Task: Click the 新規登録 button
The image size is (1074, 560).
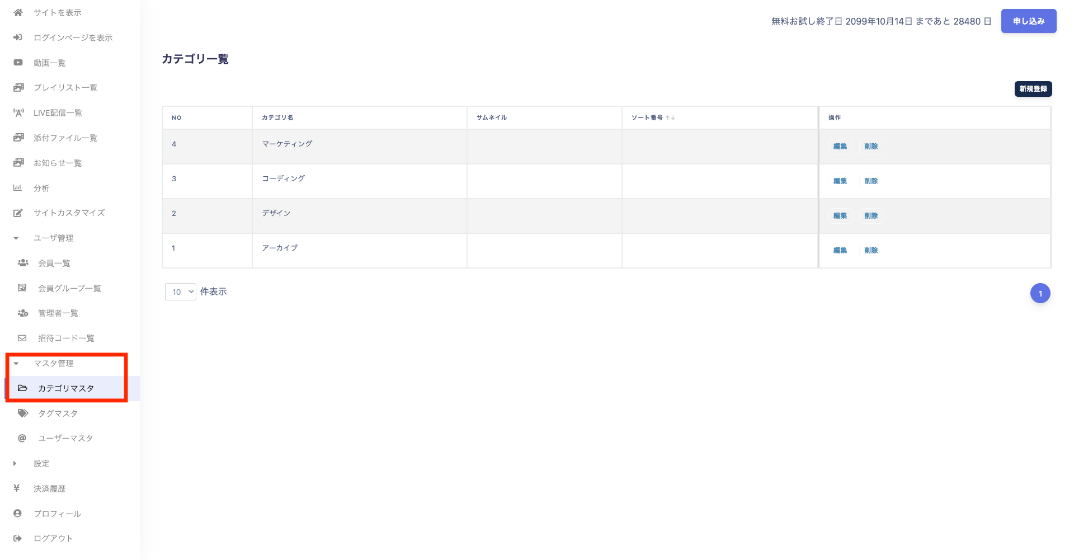Action: pos(1033,89)
